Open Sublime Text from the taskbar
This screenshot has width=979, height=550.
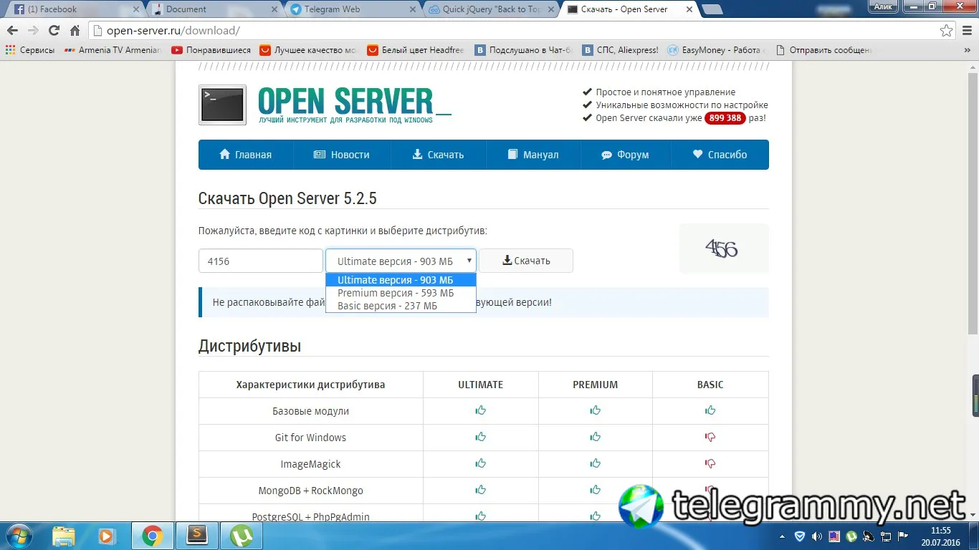point(197,536)
